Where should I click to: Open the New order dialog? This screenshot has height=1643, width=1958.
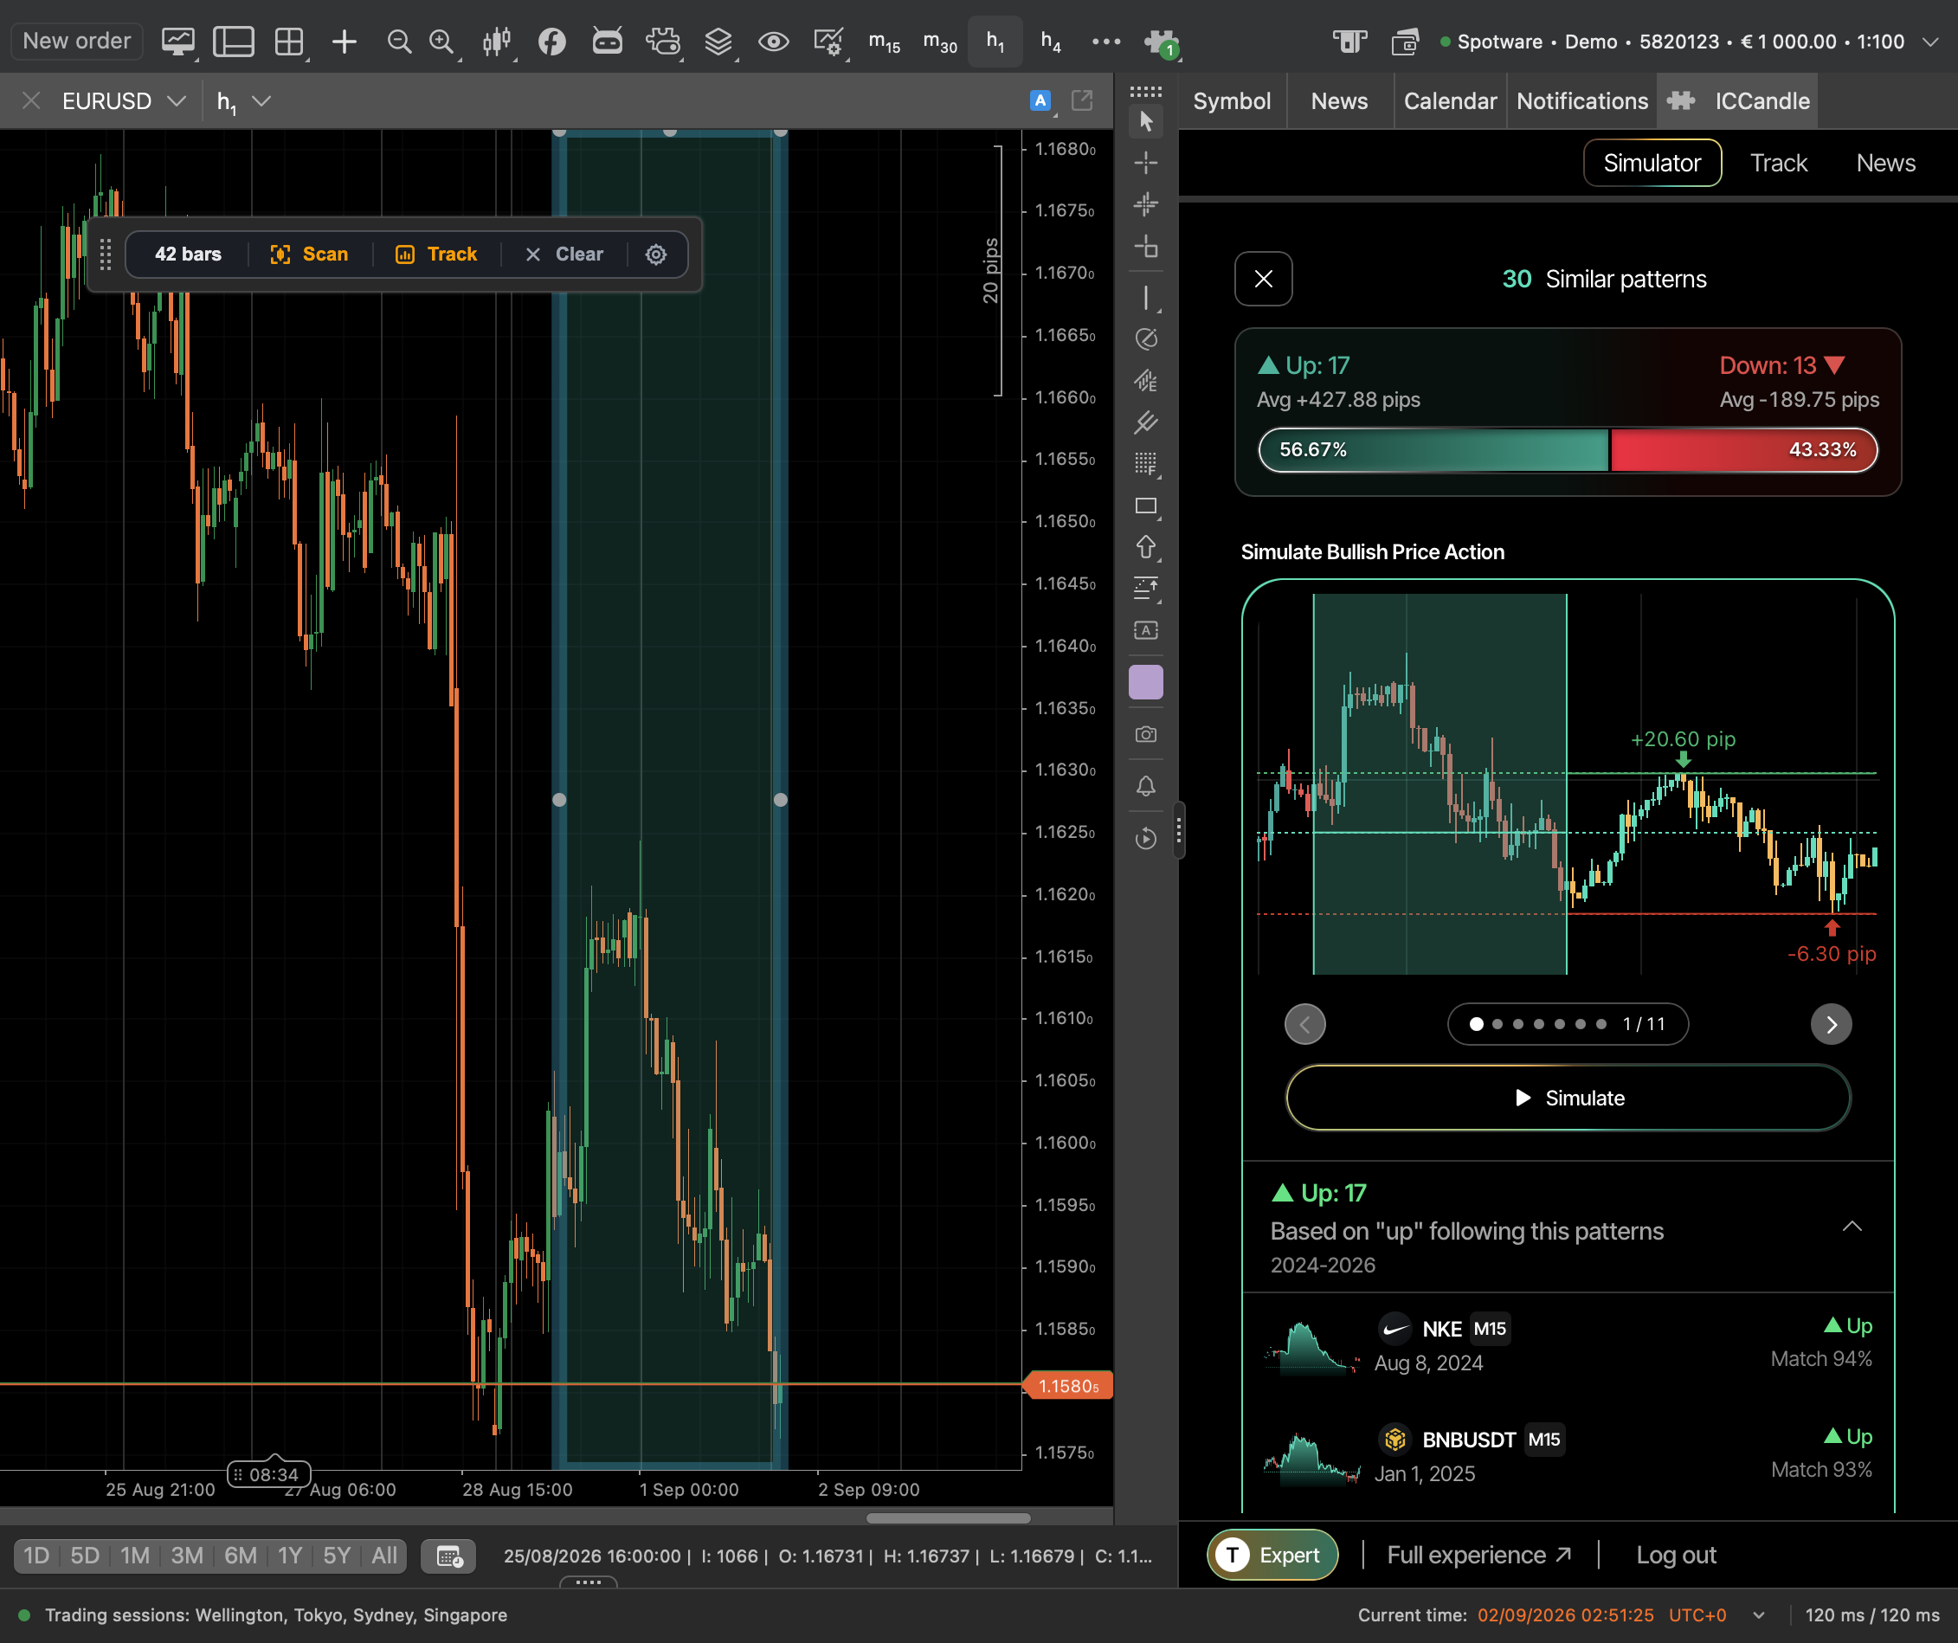76,41
